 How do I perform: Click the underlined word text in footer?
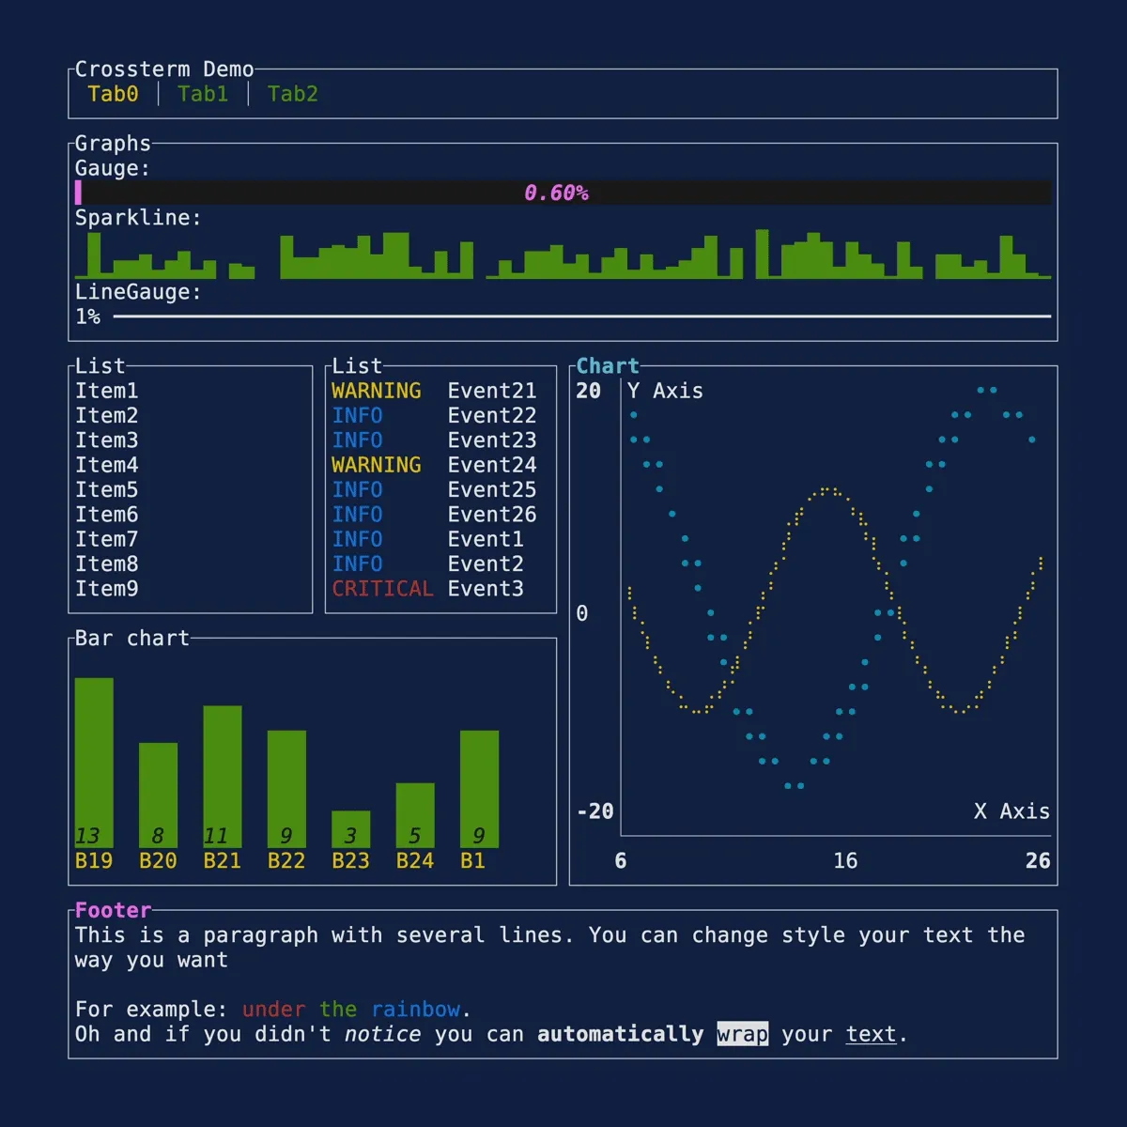pyautogui.click(x=871, y=1034)
